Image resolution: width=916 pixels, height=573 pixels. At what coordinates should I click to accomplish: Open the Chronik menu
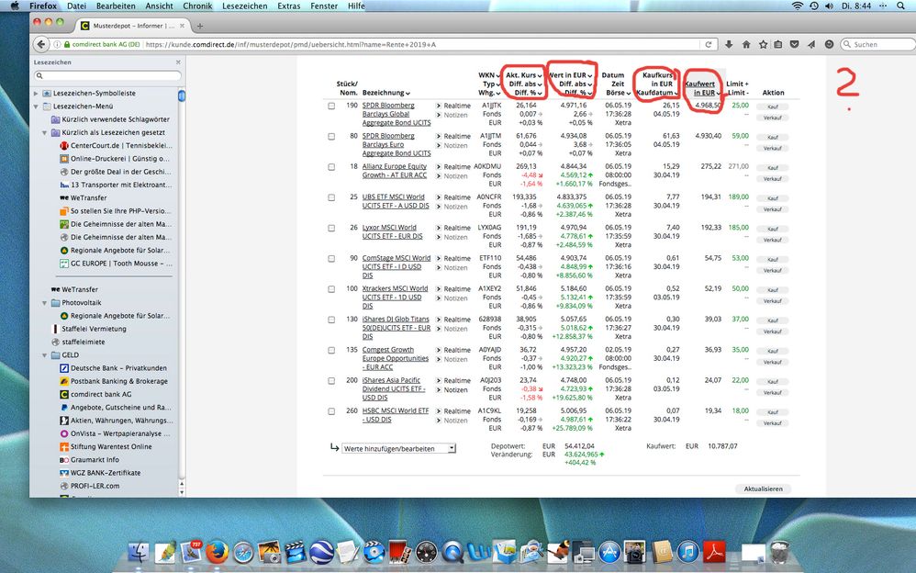197,6
